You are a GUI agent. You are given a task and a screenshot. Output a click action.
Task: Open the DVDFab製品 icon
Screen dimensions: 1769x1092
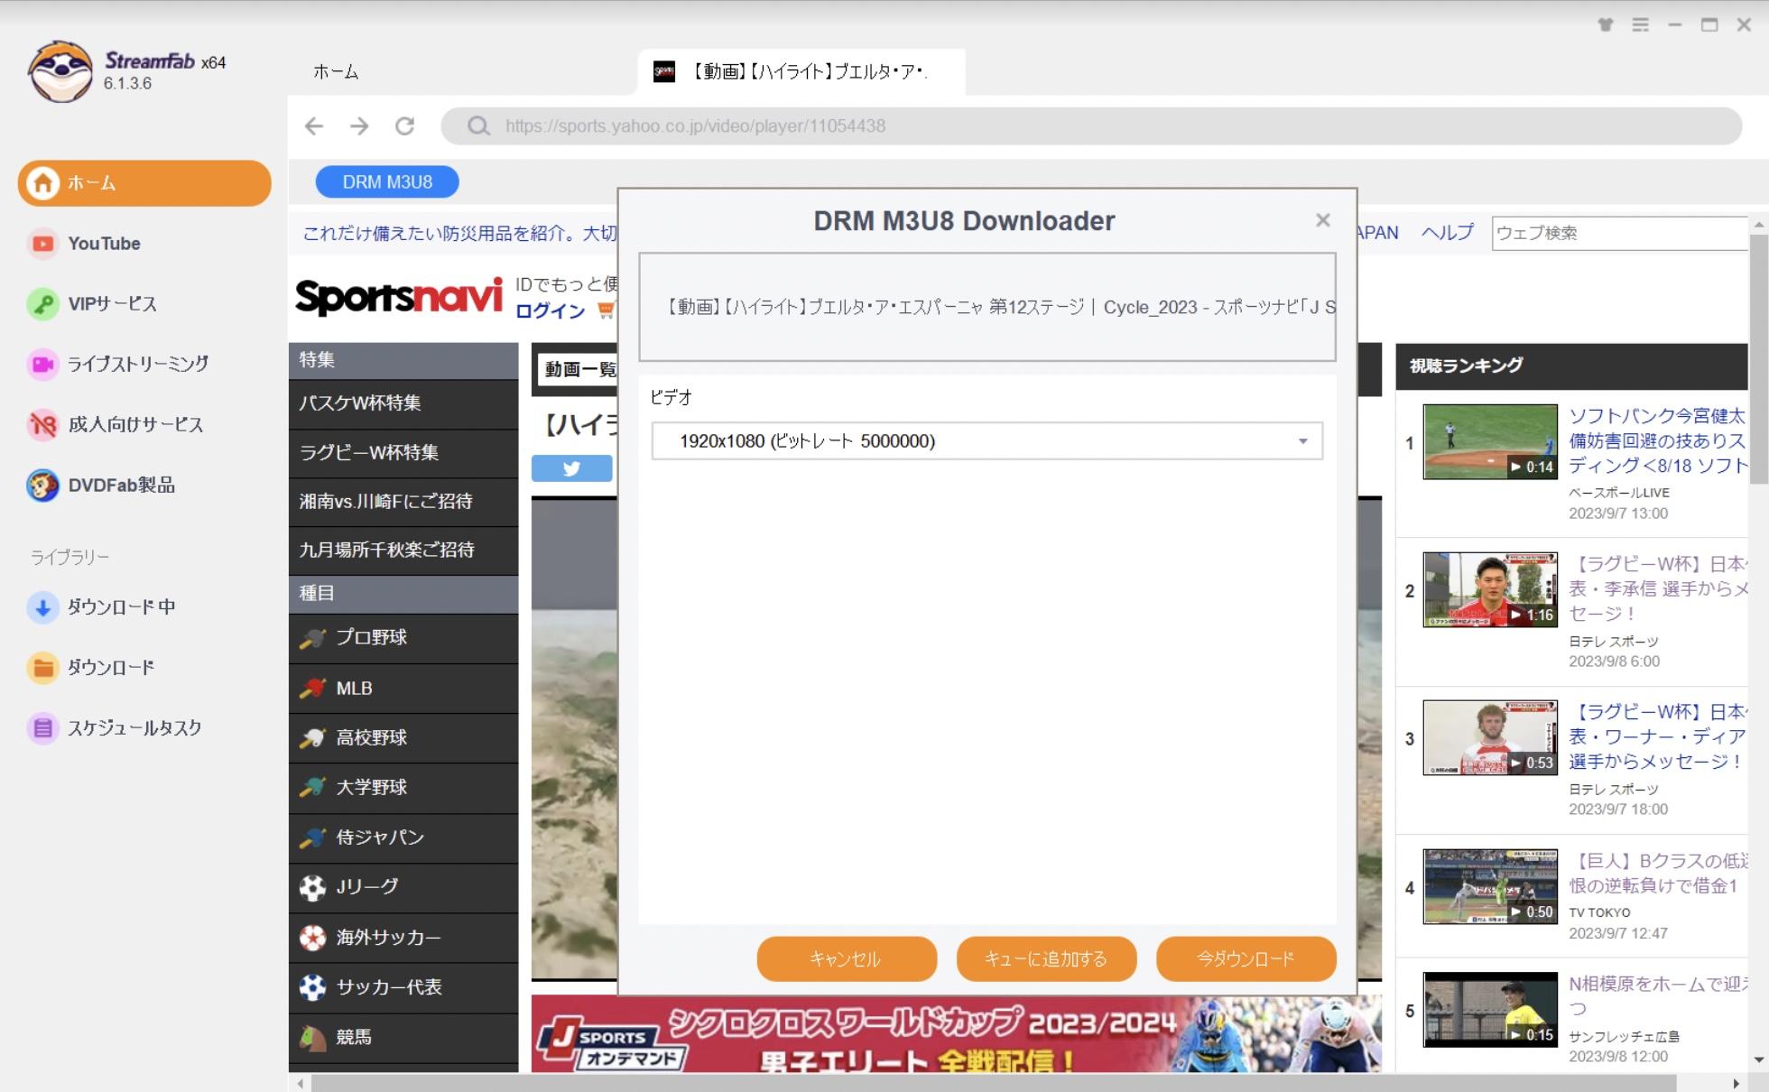coord(42,486)
